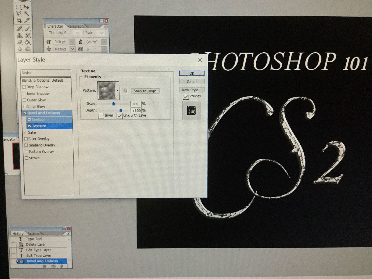This screenshot has height=279, width=372.
Task: Click the tracking icon in Character panel
Action: 81,49
